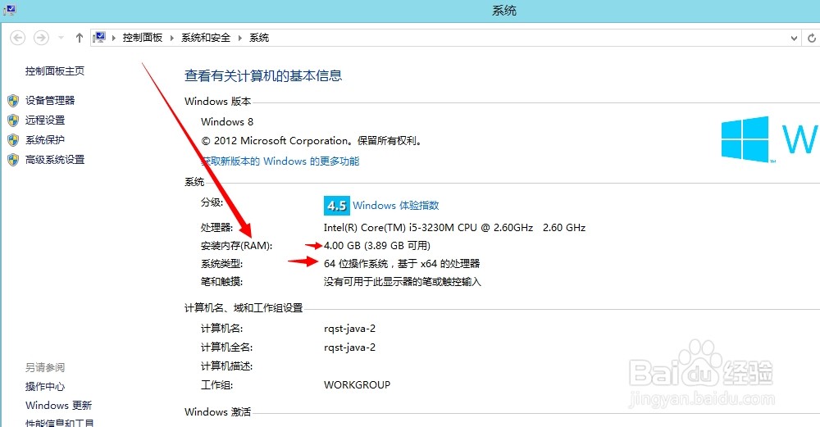Click the computer icon in address bar
The width and height of the screenshot is (820, 427).
[99, 38]
